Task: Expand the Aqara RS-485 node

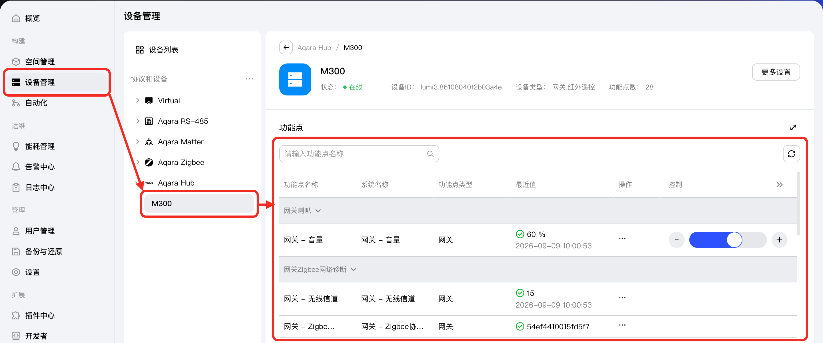Action: click(138, 121)
